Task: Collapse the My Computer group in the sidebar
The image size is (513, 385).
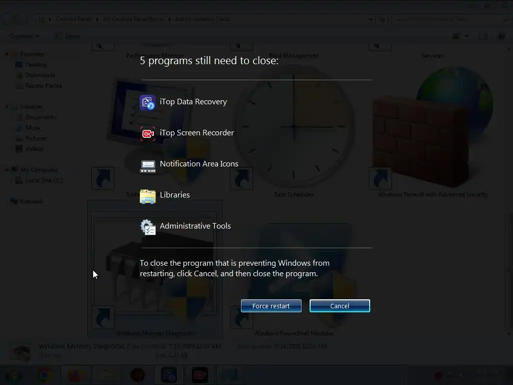Action: point(7,169)
